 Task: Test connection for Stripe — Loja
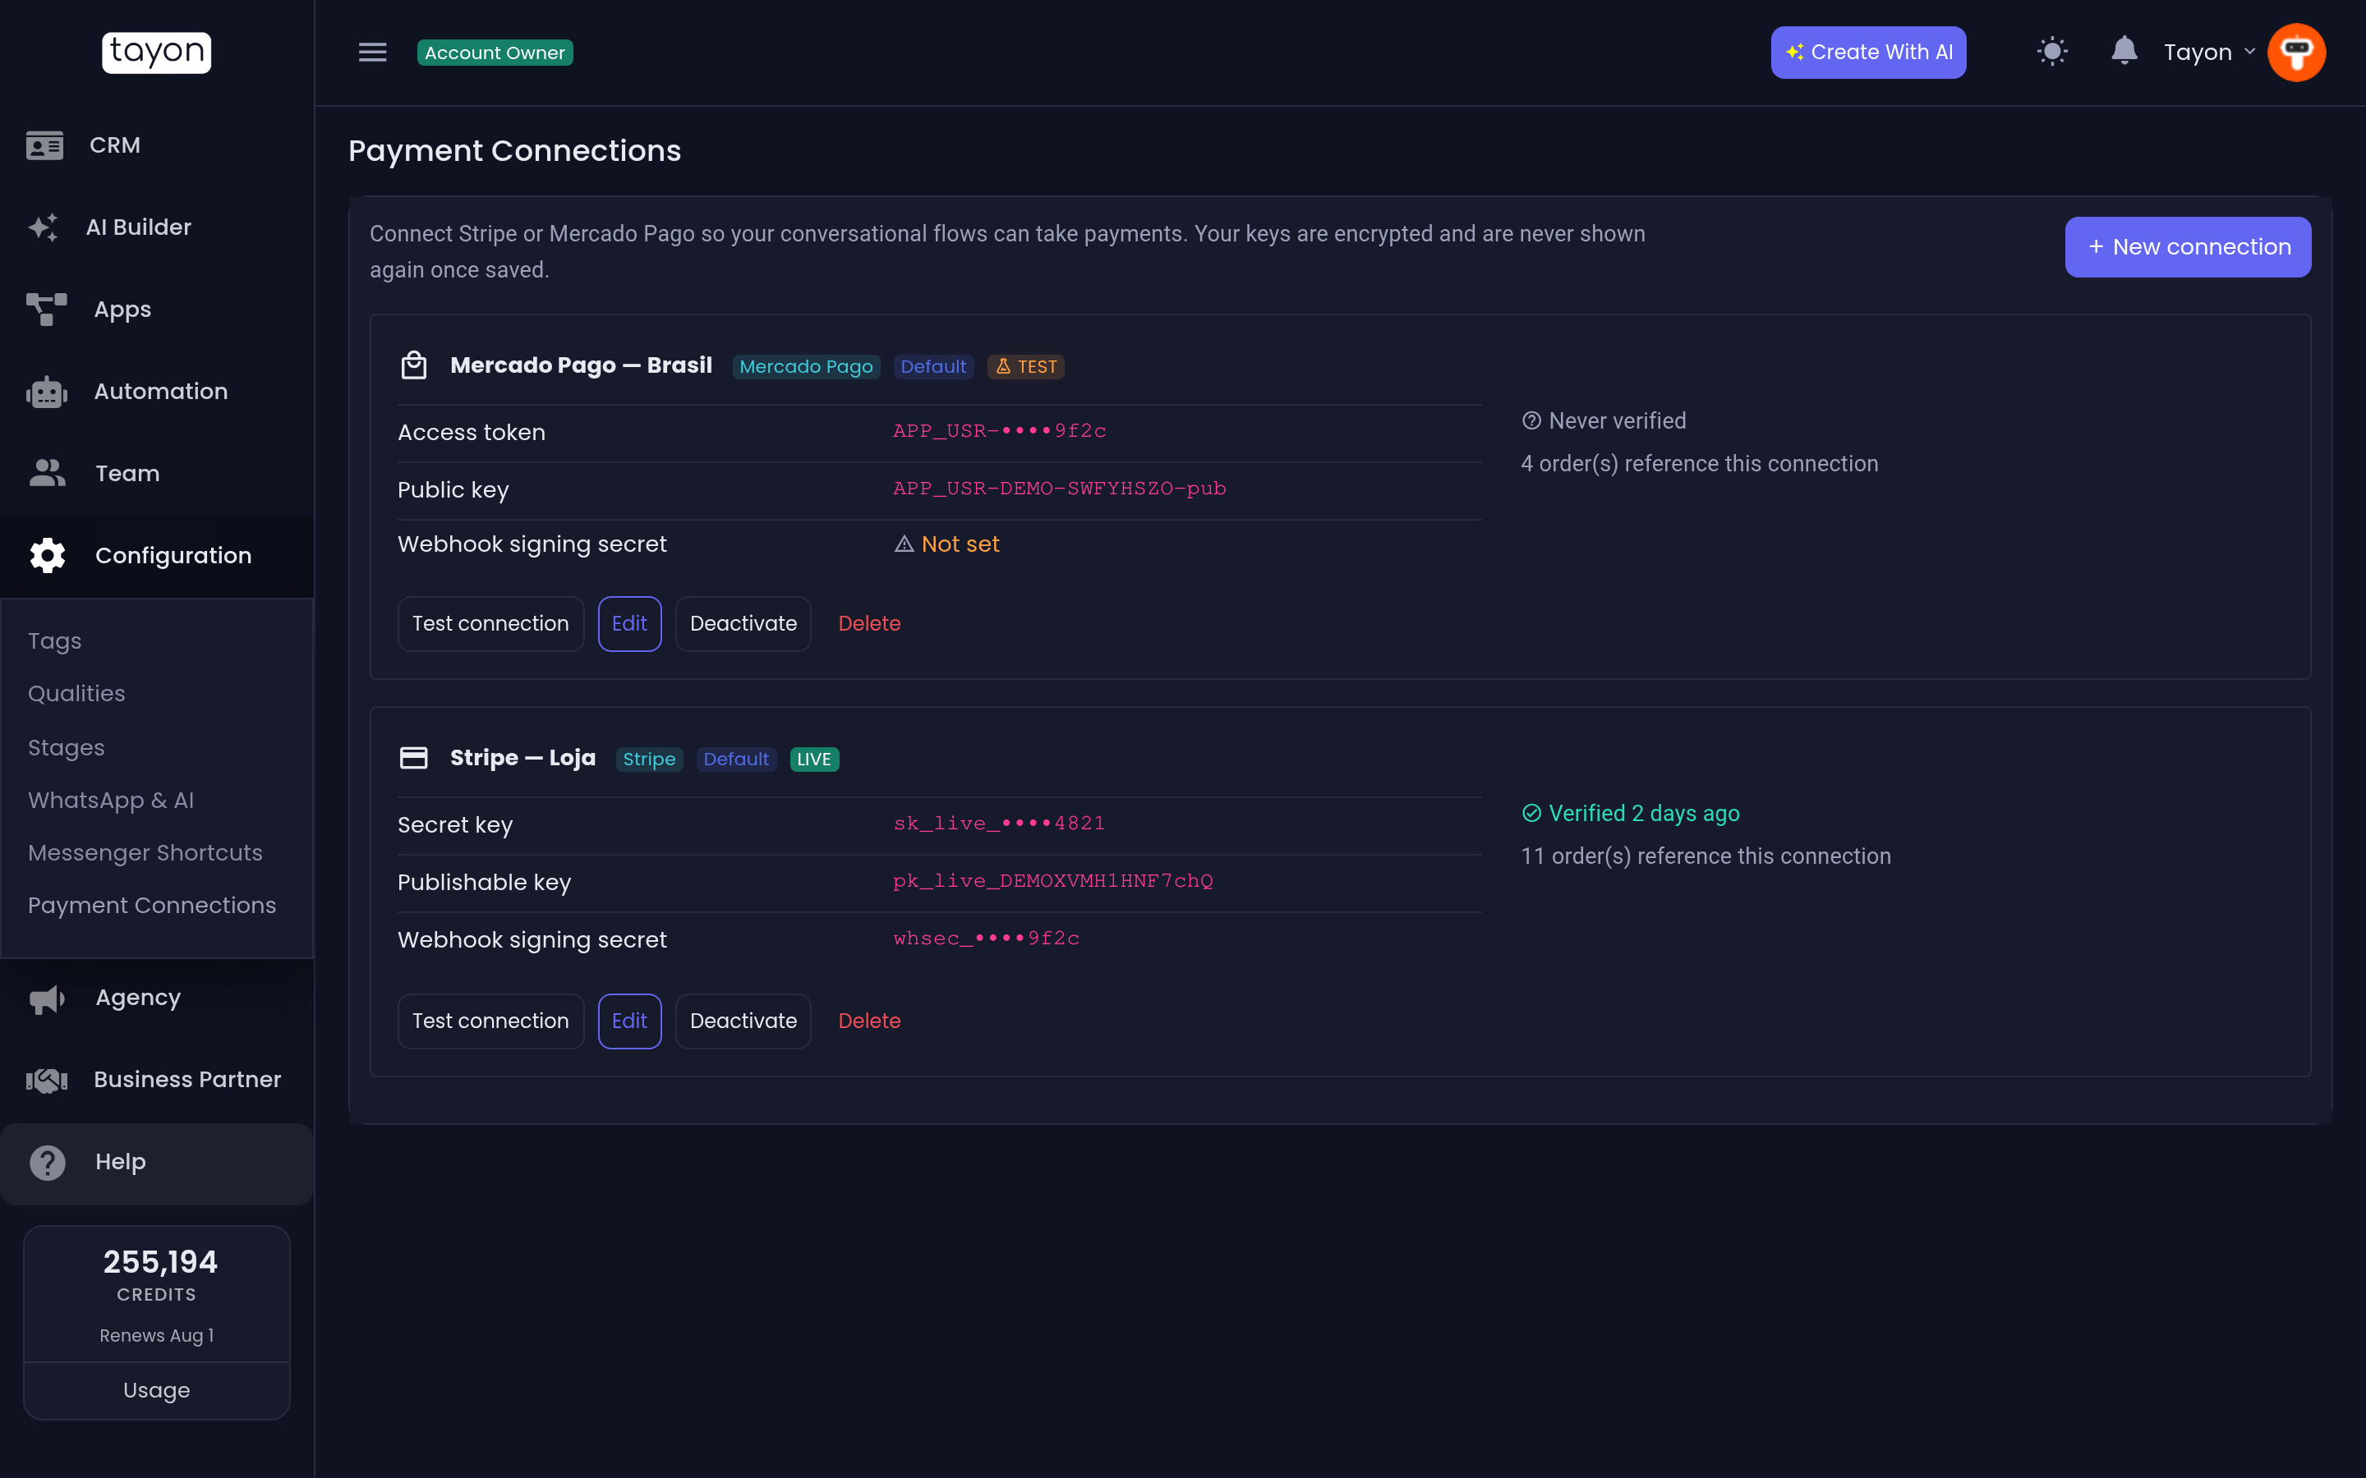(x=490, y=1021)
